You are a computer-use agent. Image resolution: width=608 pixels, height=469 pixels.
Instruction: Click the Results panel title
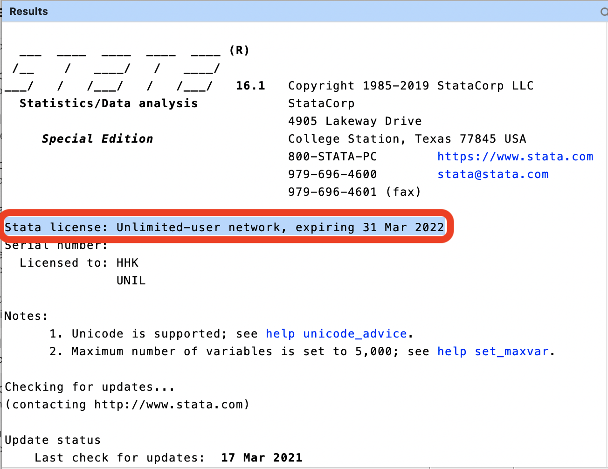coord(29,12)
